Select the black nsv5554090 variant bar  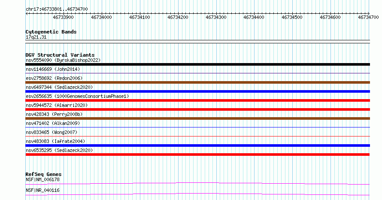197,64
